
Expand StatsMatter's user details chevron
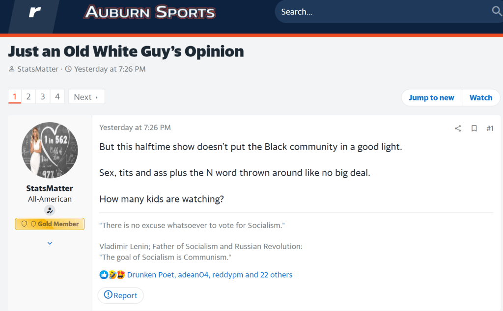pyautogui.click(x=50, y=243)
